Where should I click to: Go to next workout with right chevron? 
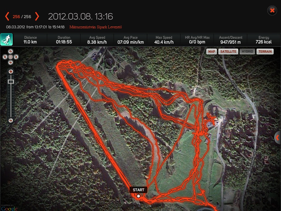tap(37, 16)
